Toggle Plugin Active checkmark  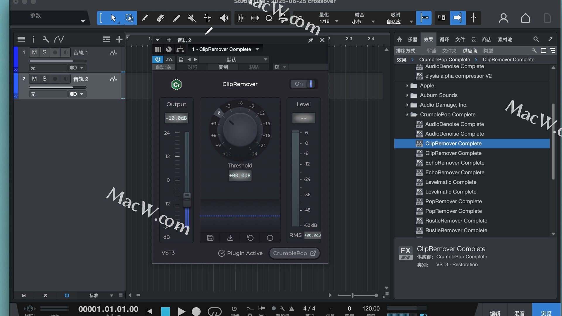tap(222, 253)
